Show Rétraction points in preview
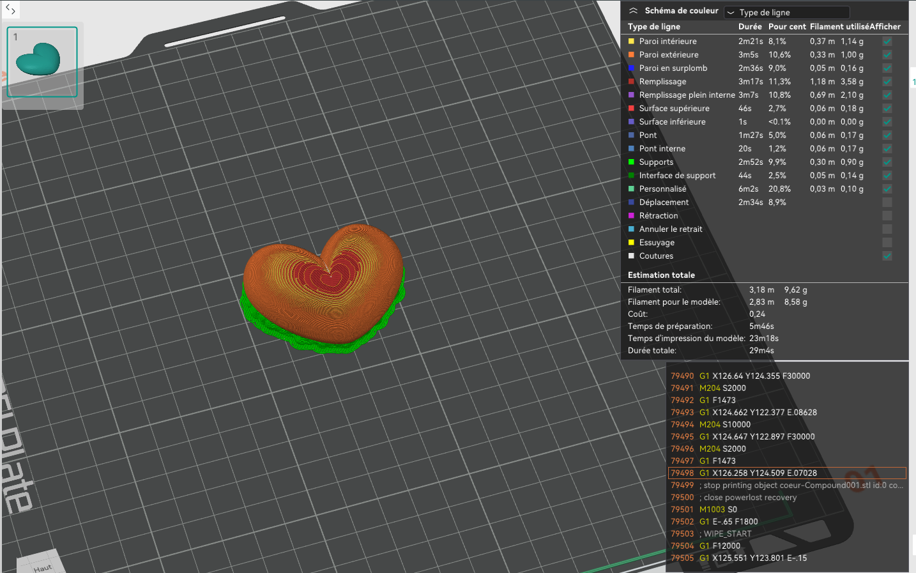Image resolution: width=916 pixels, height=573 pixels. [887, 216]
